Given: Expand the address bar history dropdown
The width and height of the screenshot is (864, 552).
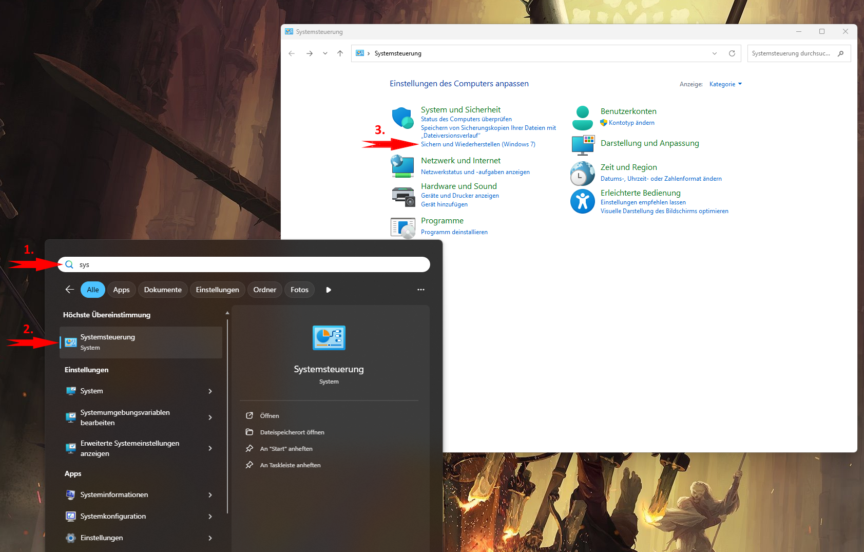Looking at the screenshot, I should click(x=715, y=53).
